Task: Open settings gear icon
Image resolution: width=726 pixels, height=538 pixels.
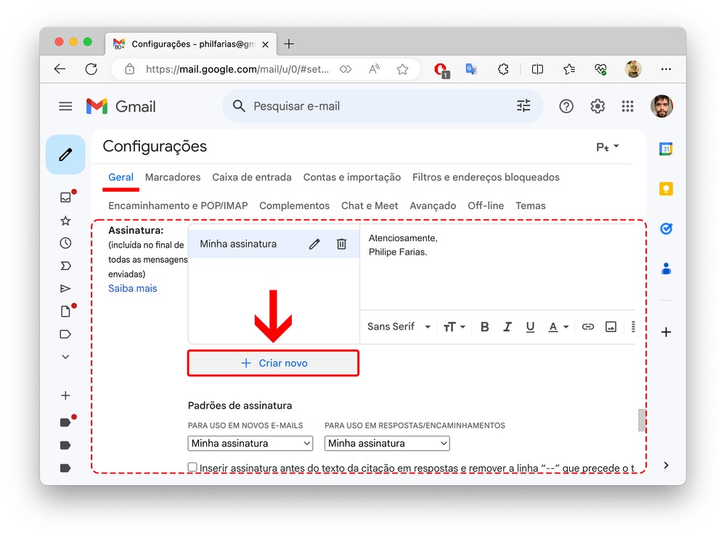Action: click(x=597, y=107)
